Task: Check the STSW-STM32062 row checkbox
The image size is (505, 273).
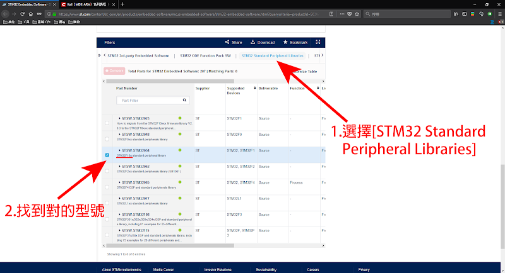Action: coord(107,171)
